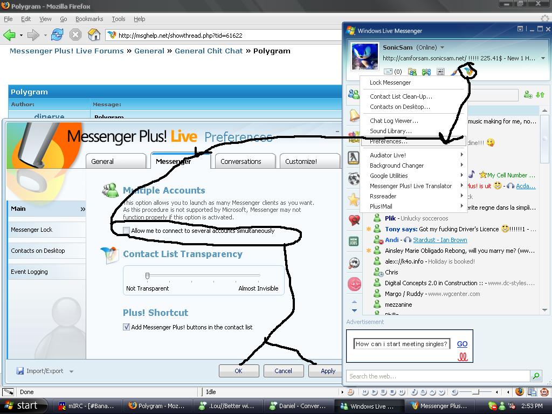Open the General Chit Chat forum link
Screen dimensions: 552x414
tap(209, 51)
